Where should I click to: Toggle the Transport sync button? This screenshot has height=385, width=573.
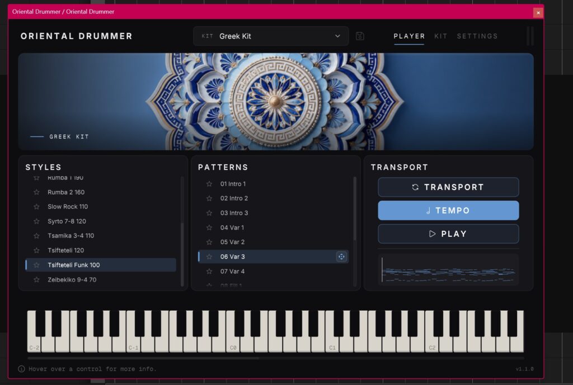click(448, 187)
